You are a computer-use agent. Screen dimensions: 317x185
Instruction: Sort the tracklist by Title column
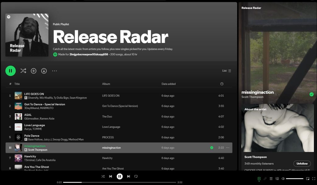(x=17, y=84)
